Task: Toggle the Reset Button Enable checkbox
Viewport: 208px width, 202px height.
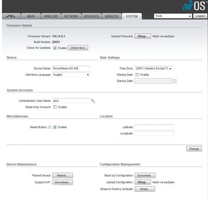Action: (55, 127)
